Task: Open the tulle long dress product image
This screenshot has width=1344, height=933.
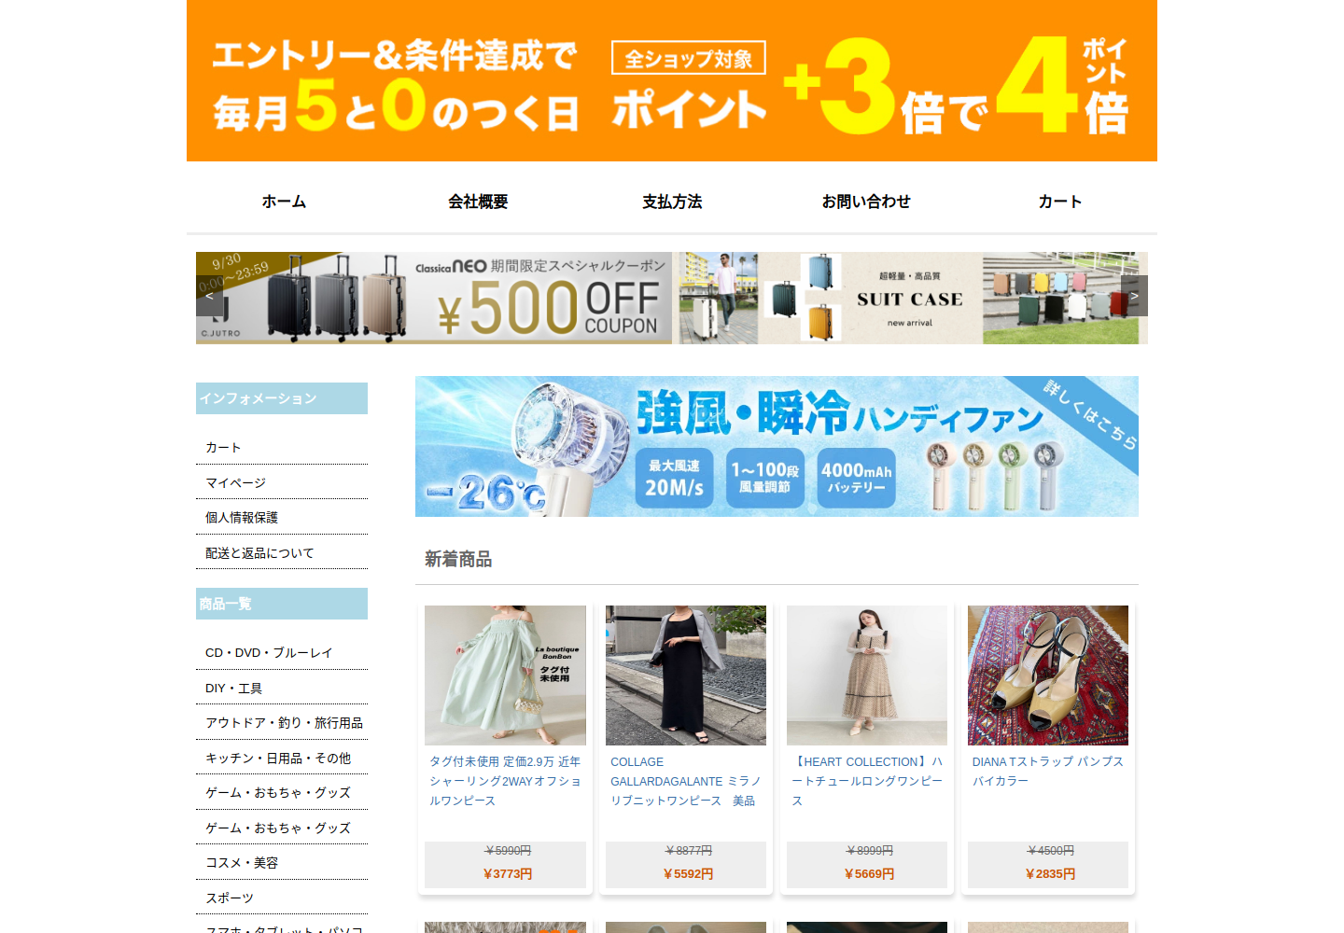Action: (x=867, y=675)
